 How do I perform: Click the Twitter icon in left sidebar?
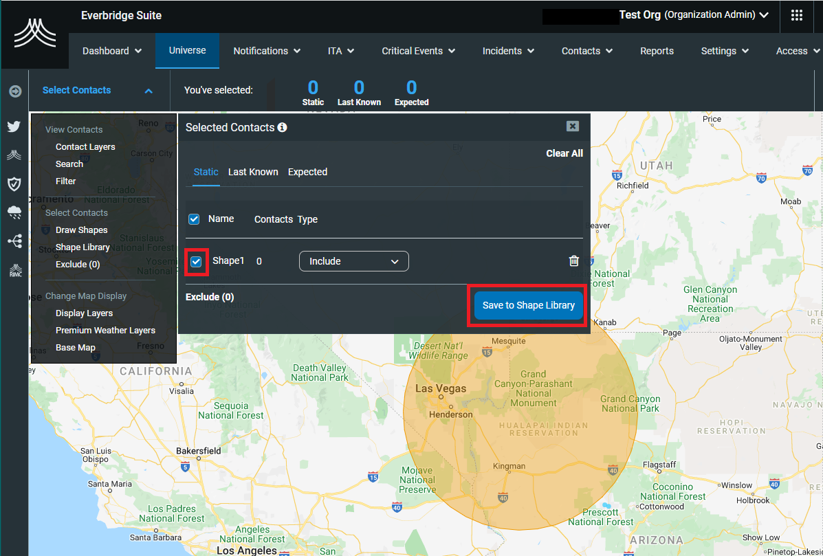coord(14,126)
